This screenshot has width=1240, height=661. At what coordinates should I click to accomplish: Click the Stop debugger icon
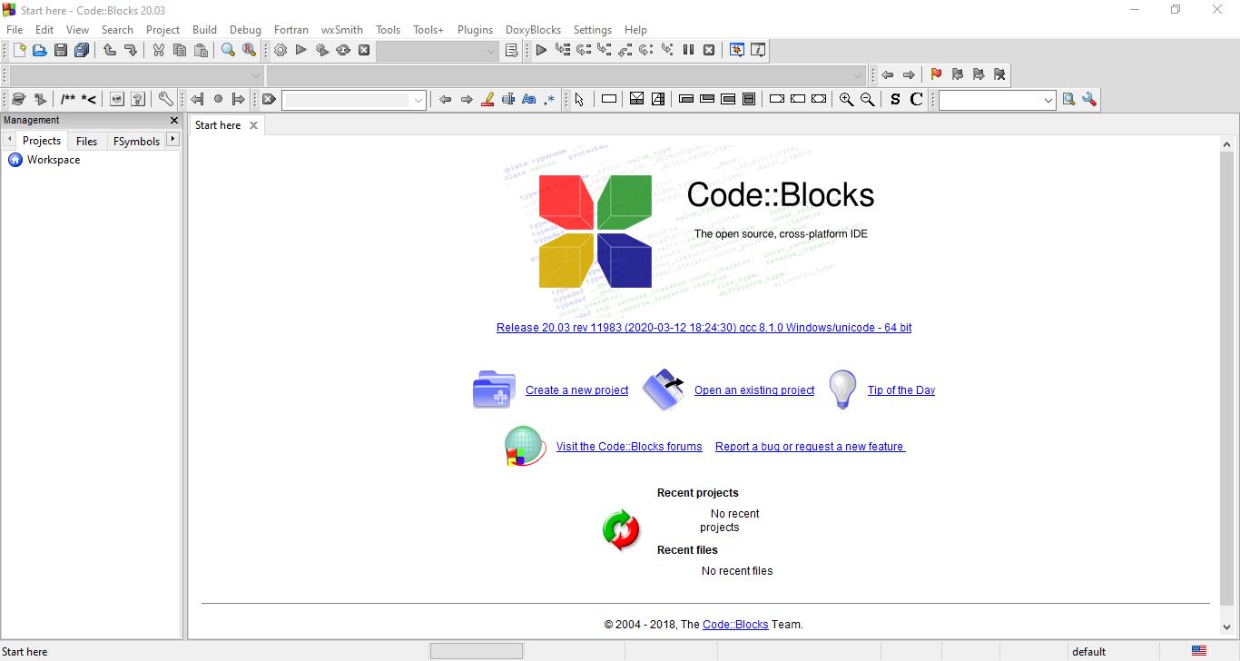point(709,51)
